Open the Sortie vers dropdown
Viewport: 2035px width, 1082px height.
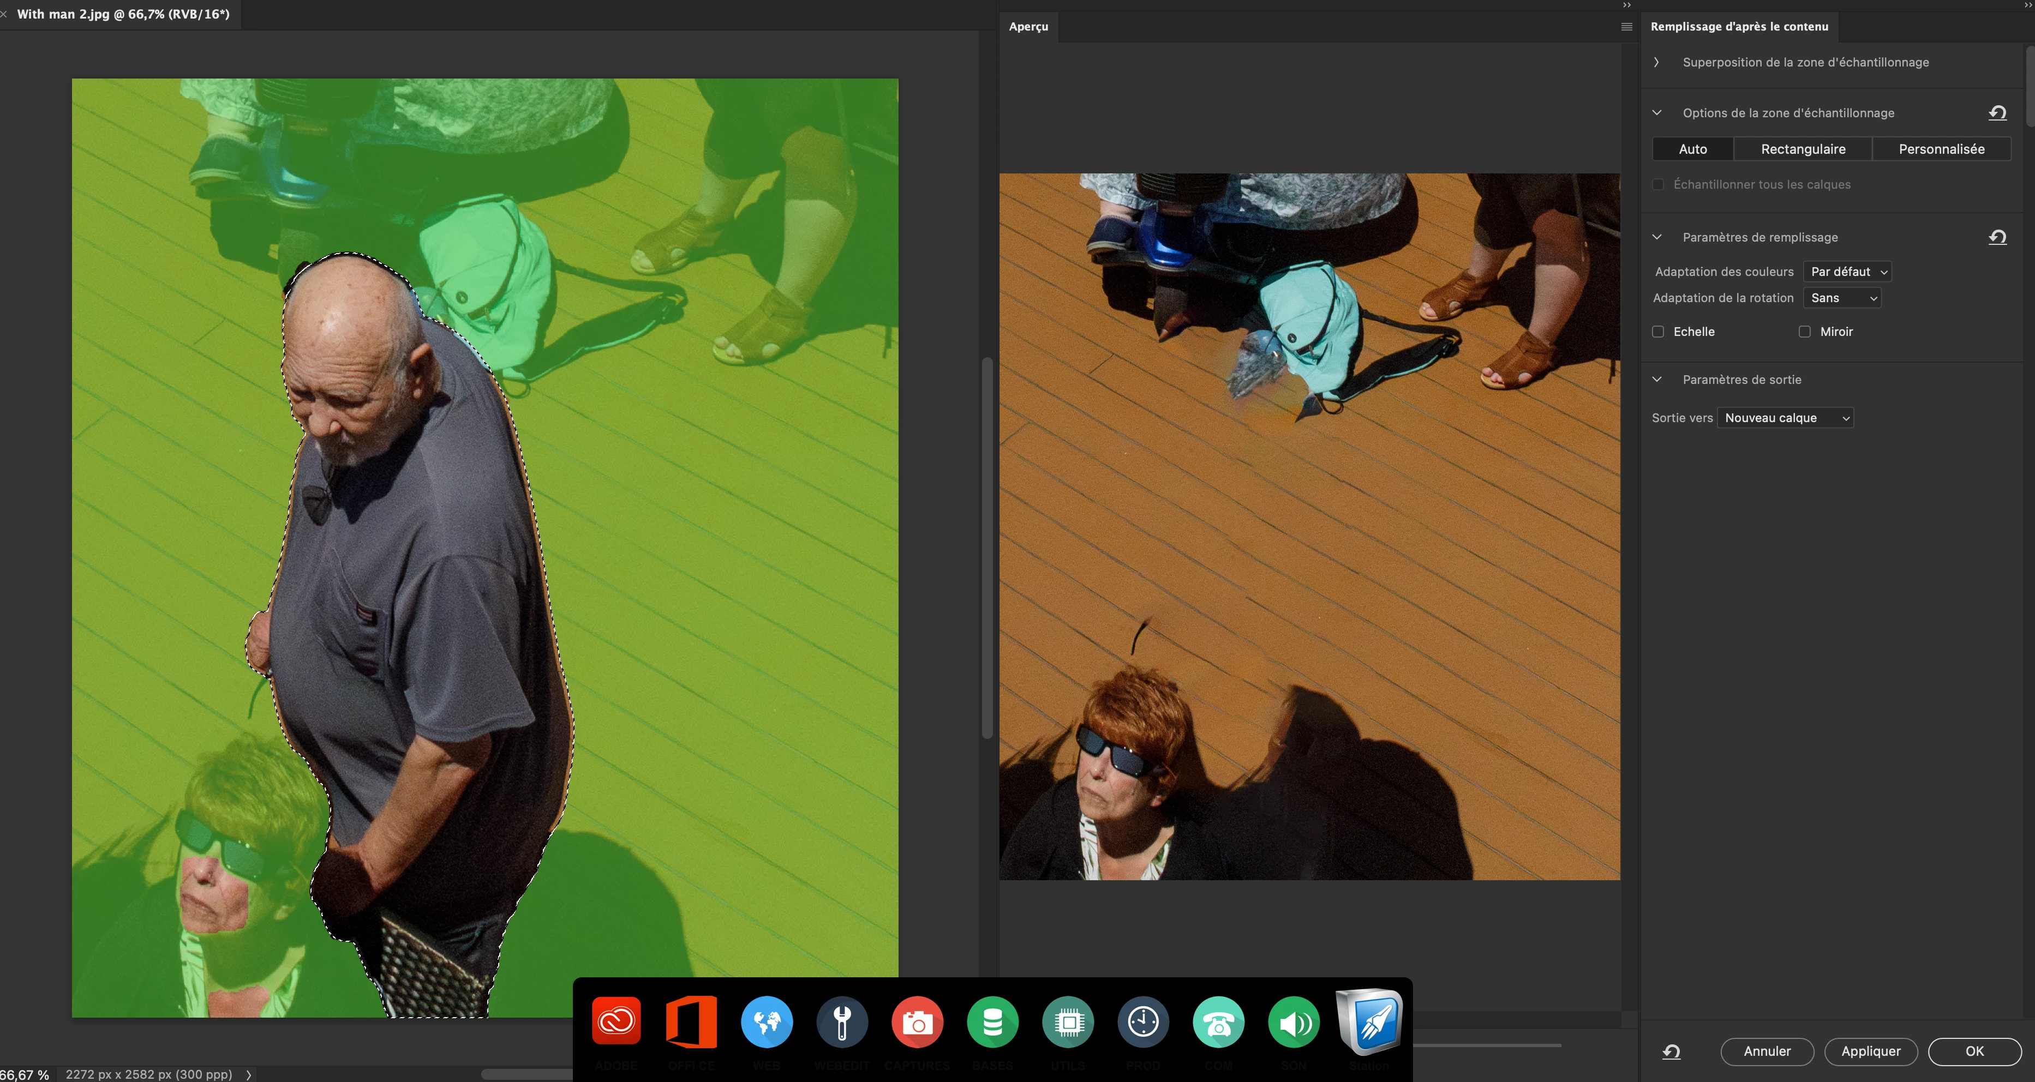click(x=1785, y=418)
